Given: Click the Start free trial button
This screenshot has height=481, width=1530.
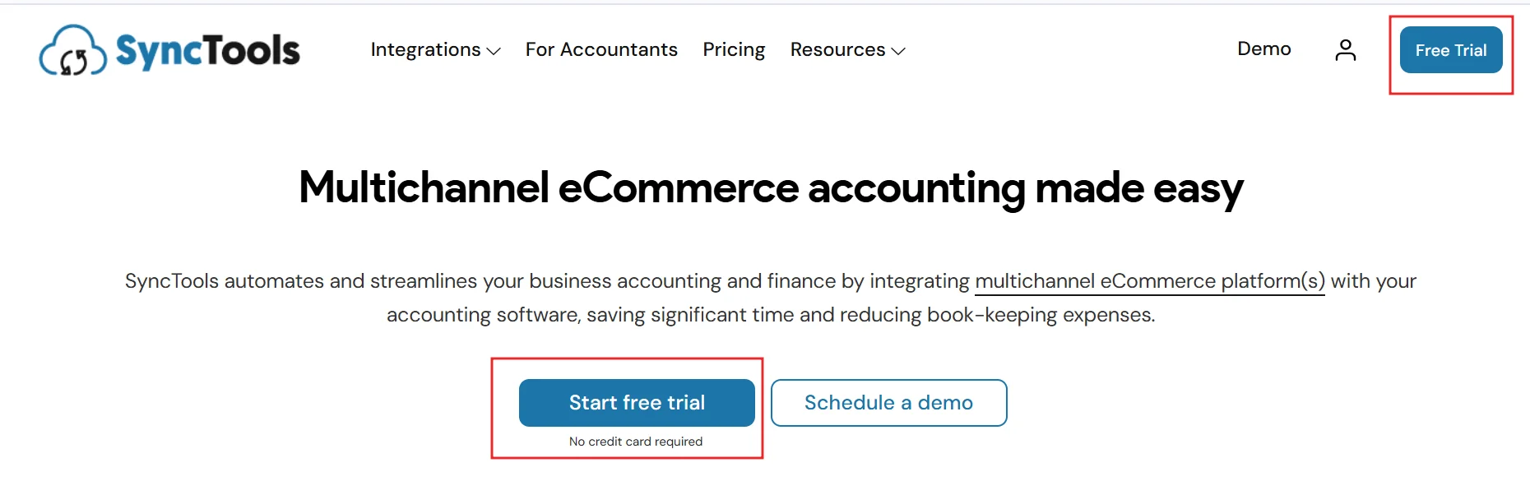Looking at the screenshot, I should (637, 403).
